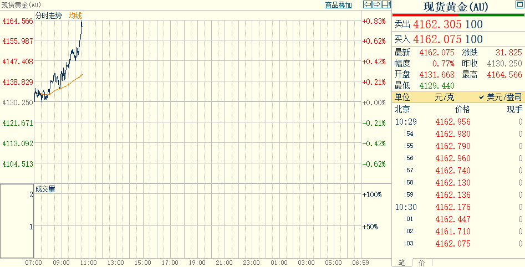Click the 现货黄金(AU) title above the chart

pos(21,5)
